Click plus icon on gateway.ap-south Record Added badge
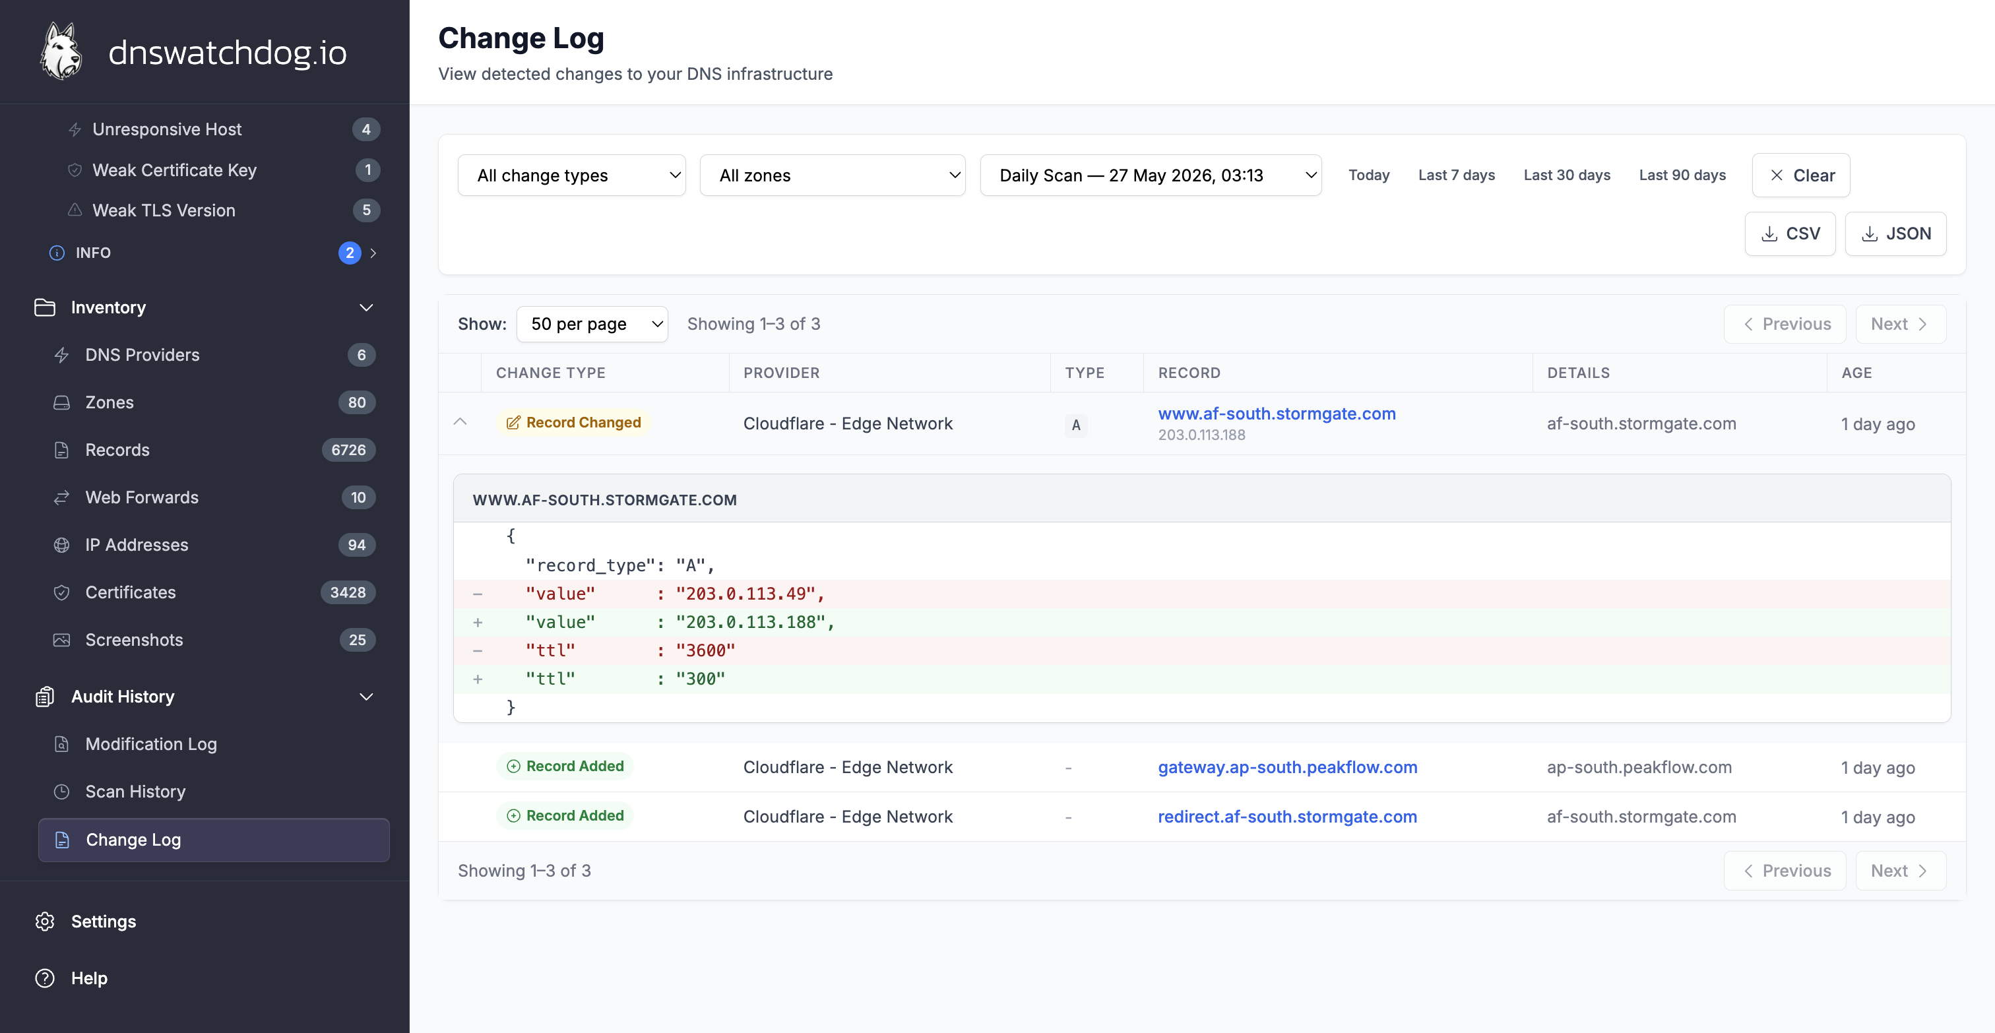The width and height of the screenshot is (1995, 1033). point(513,767)
